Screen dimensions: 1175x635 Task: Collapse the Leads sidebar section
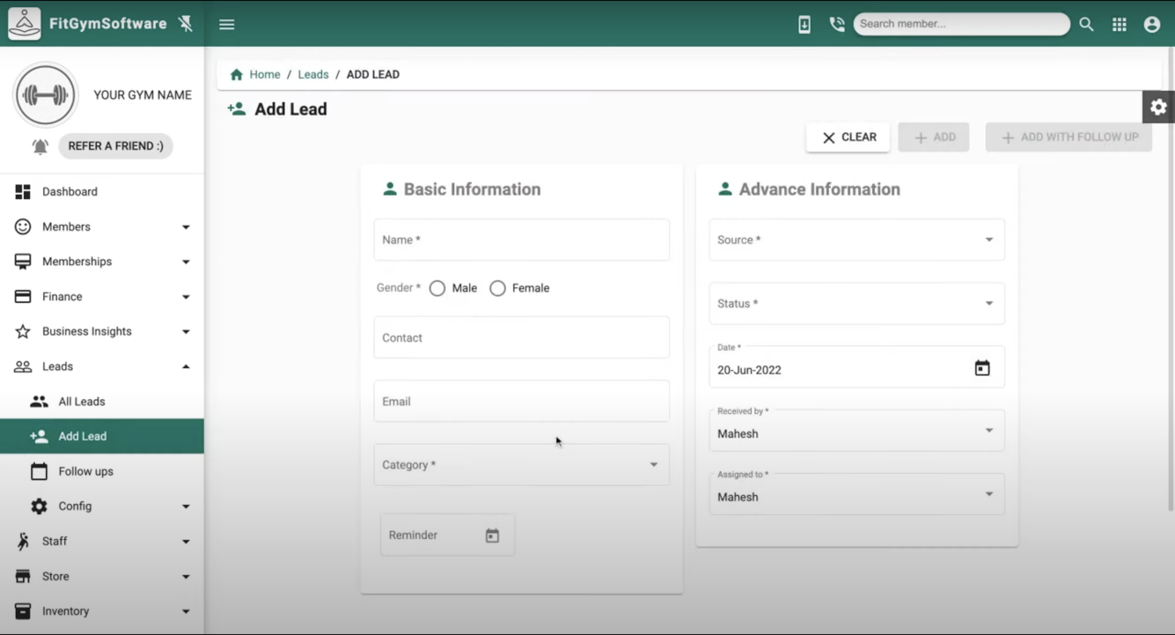[101, 367]
